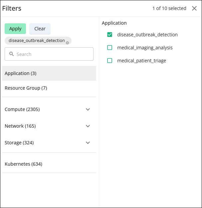This screenshot has width=202, height=208.
Task: Open the Kubernetes (634) category
Action: 23,164
